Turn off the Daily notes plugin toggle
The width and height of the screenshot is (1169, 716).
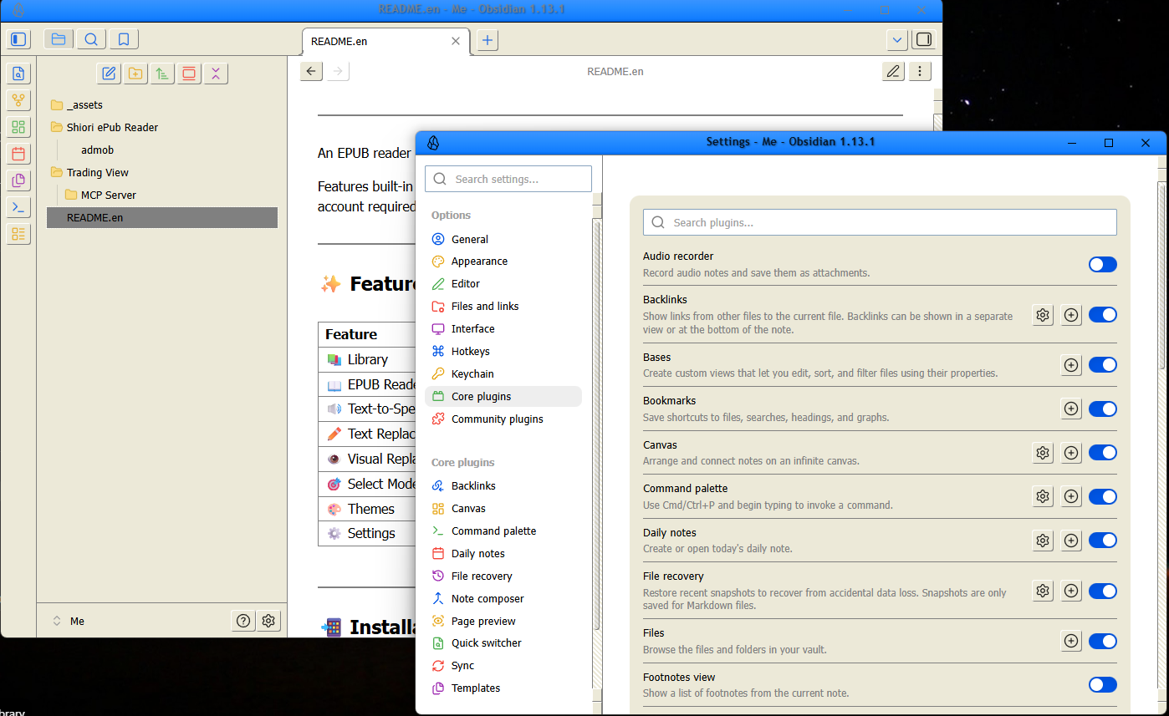tap(1103, 541)
